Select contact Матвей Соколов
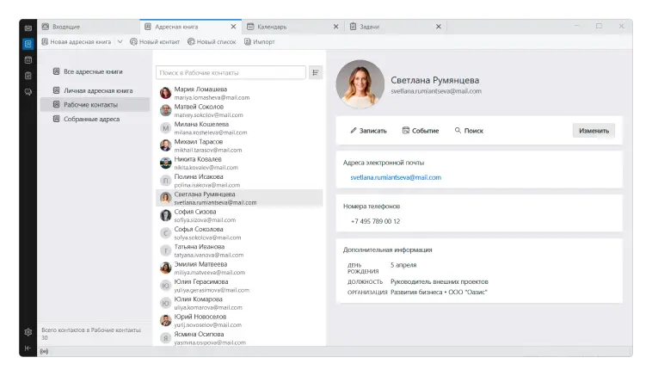Image resolution: width=652 pixels, height=376 pixels. click(x=239, y=111)
